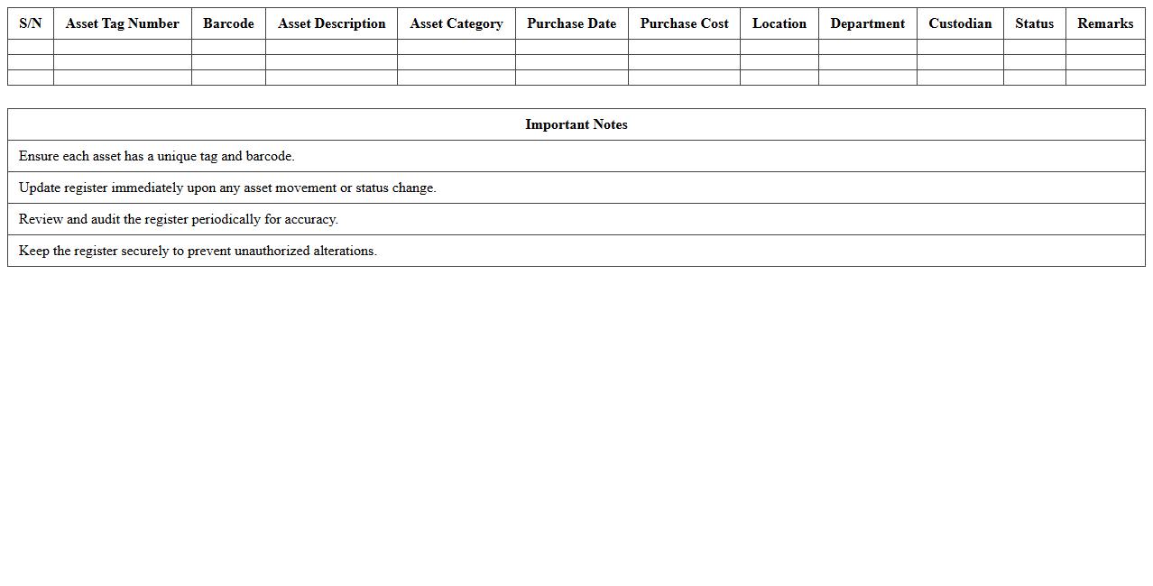
Task: Select the Remarks column header
Action: click(1105, 23)
